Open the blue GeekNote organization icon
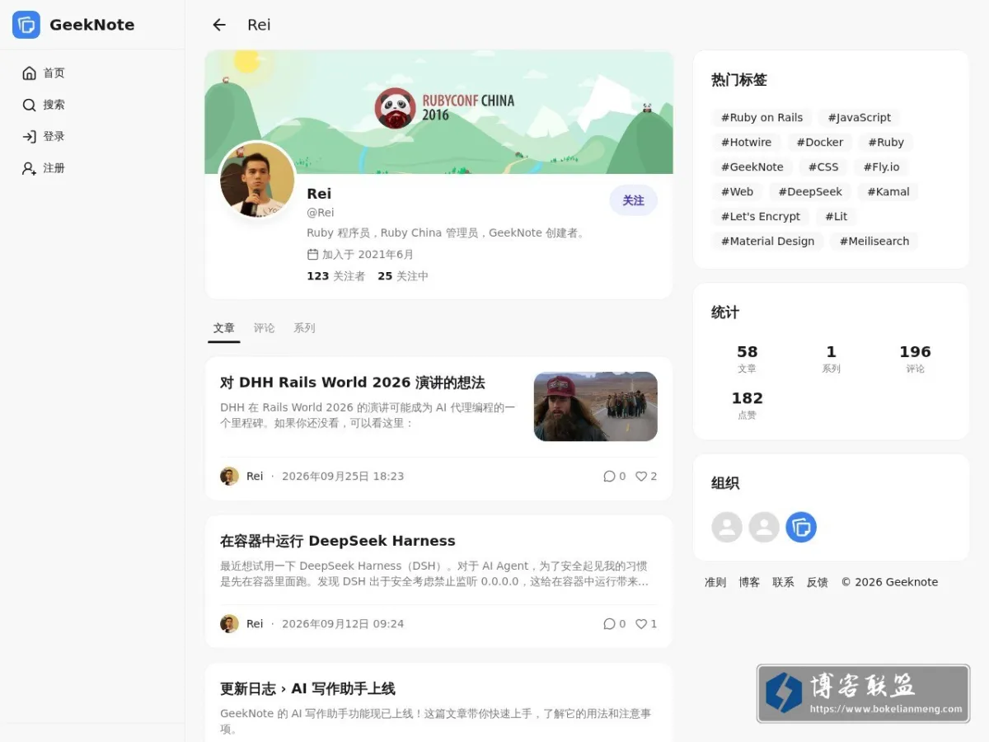The image size is (989, 742). [801, 527]
